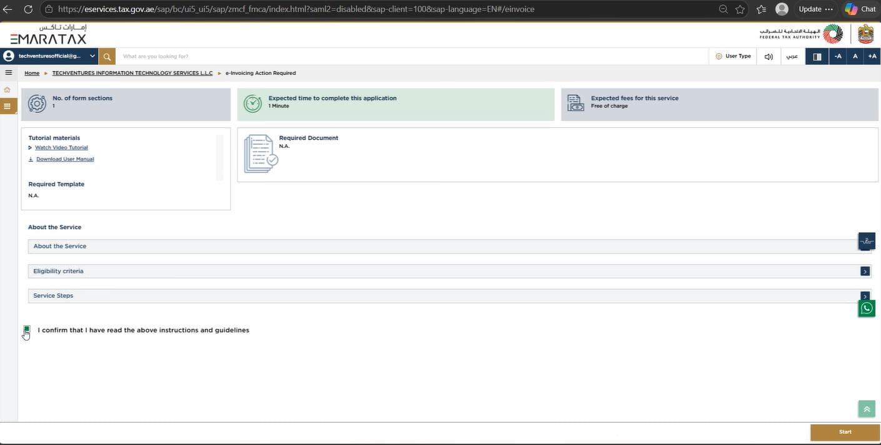Click the browser Update button
Viewport: 881px width, 445px height.
click(810, 9)
